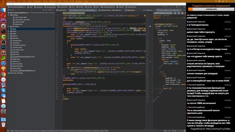Viewport: 235px width, 132px height.
Task: Open Sublime Text from the dock
Action: tap(3, 53)
